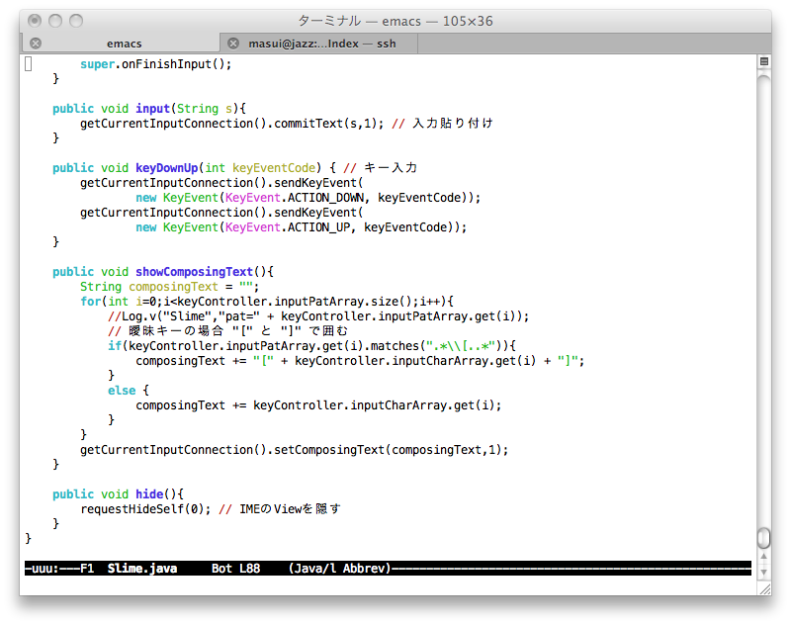Click 'String composingText = "";' declaration
The image size is (791, 625).
[x=169, y=287]
